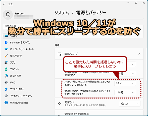Open Windows Update in the sidebar
148x116 pixels.
(26, 103)
